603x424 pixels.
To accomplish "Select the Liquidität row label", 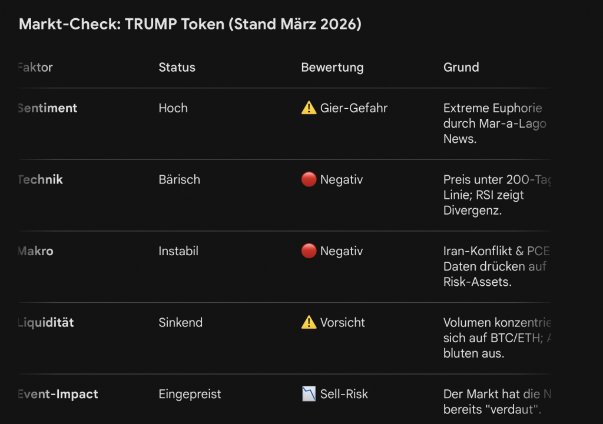I will [46, 323].
